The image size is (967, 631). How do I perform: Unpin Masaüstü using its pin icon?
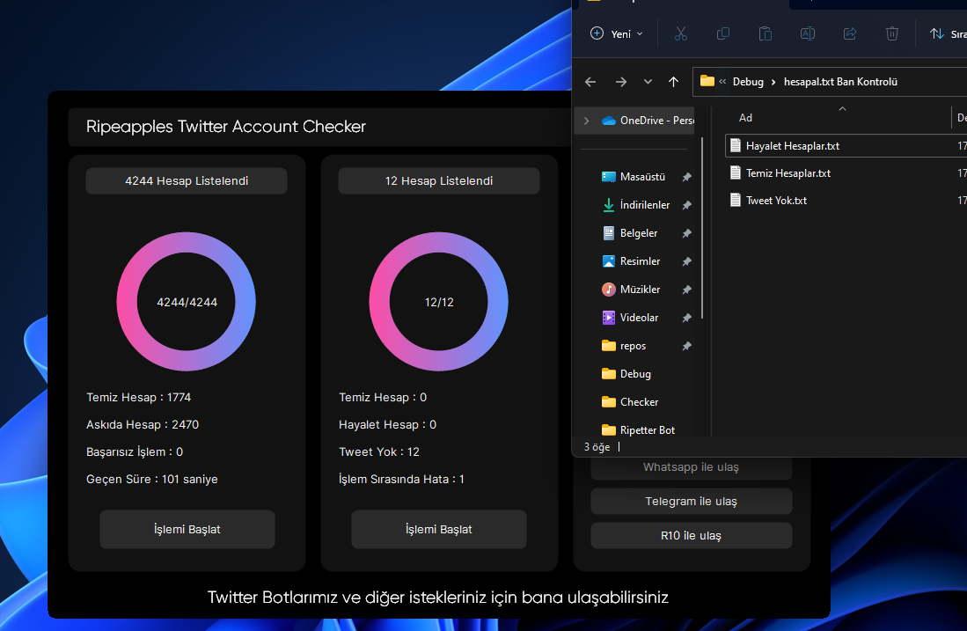[686, 177]
